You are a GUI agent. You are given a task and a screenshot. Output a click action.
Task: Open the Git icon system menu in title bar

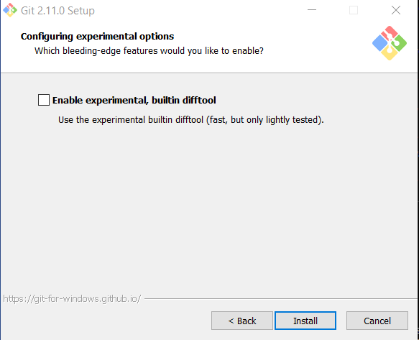[10, 10]
